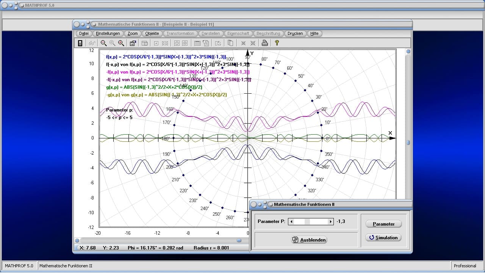Open the Drucken menu
This screenshot has width=485, height=273.
coord(295,33)
